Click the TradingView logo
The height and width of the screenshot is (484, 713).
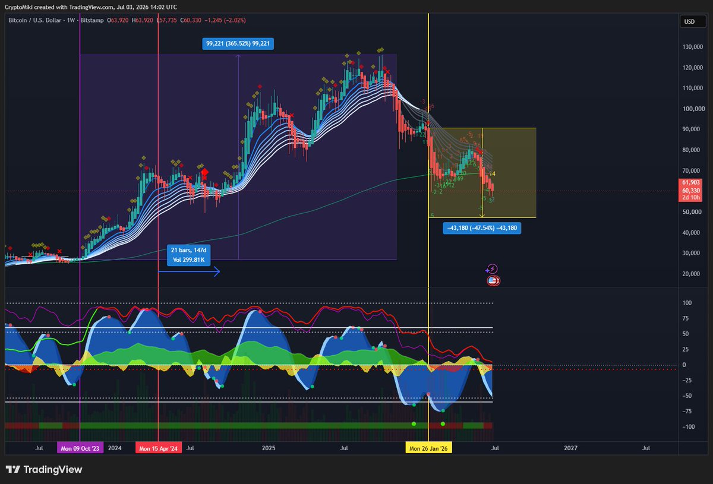(x=44, y=469)
